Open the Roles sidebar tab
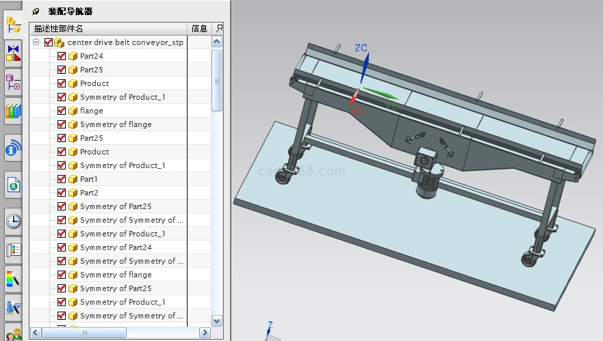This screenshot has height=341, width=603. pos(13,333)
